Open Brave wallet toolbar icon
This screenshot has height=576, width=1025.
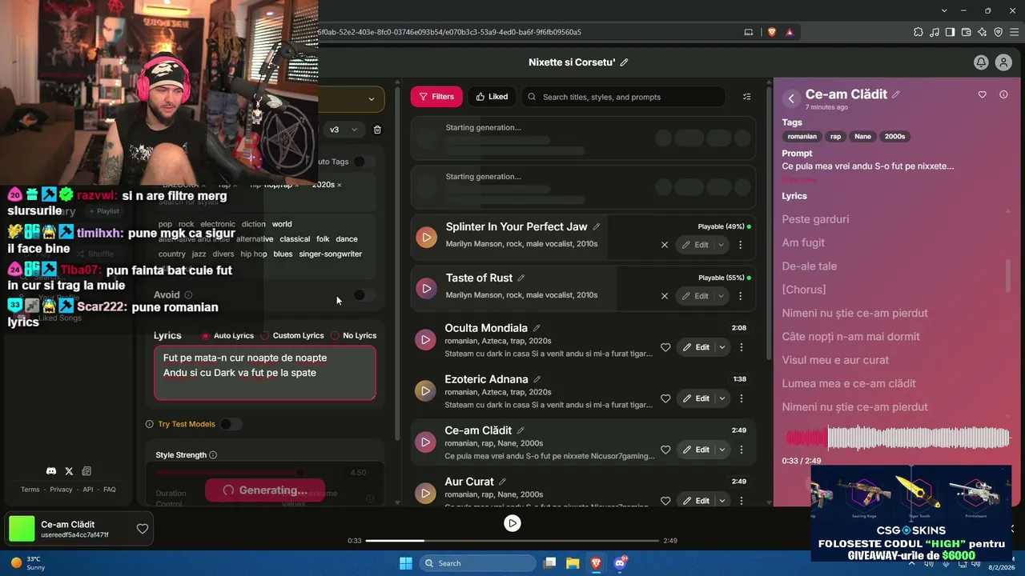tap(966, 32)
